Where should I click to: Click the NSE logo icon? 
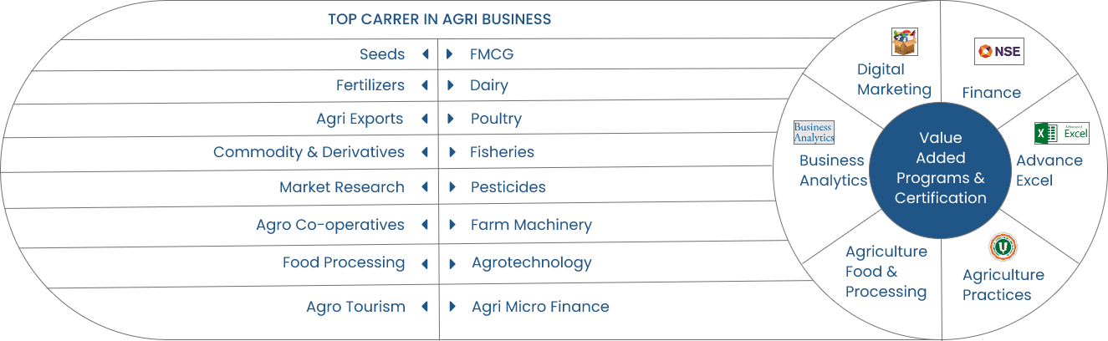tap(999, 51)
